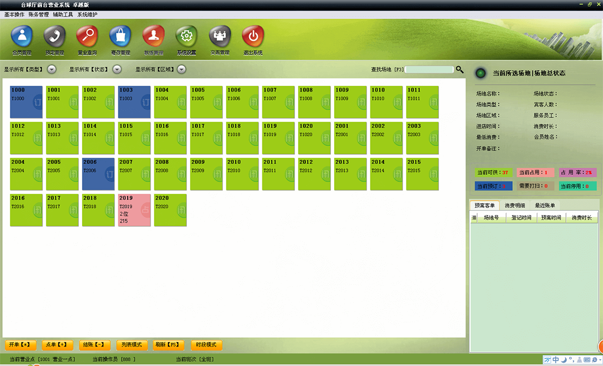Viewport: 603px width, 366px height.
Task: Open the 基本操作 menu
Action: click(x=14, y=15)
